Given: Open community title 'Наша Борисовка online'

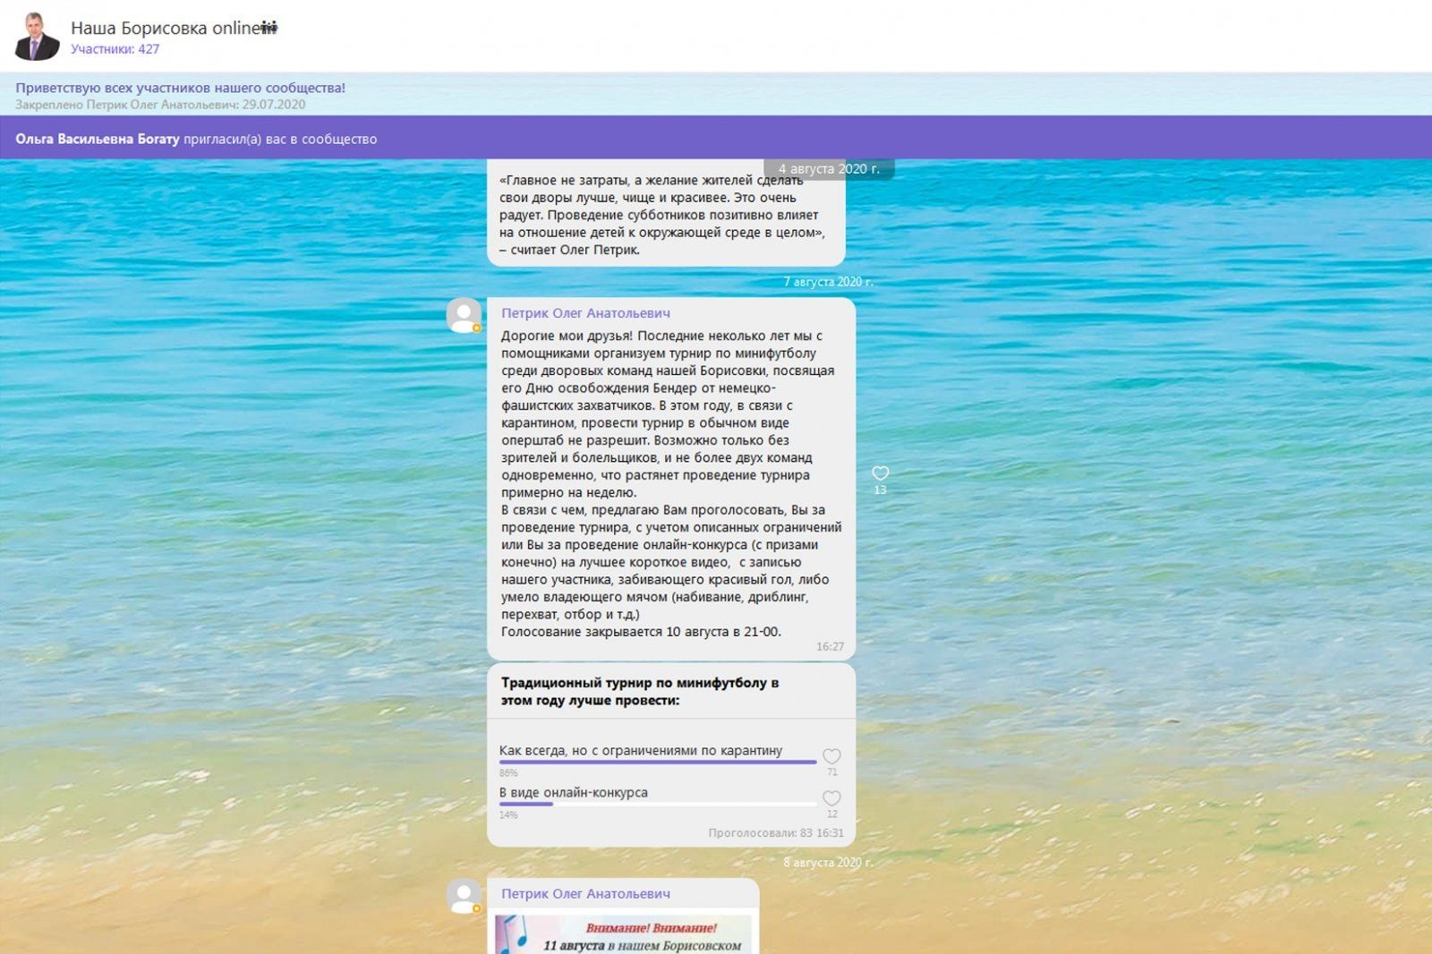Looking at the screenshot, I should tap(166, 28).
